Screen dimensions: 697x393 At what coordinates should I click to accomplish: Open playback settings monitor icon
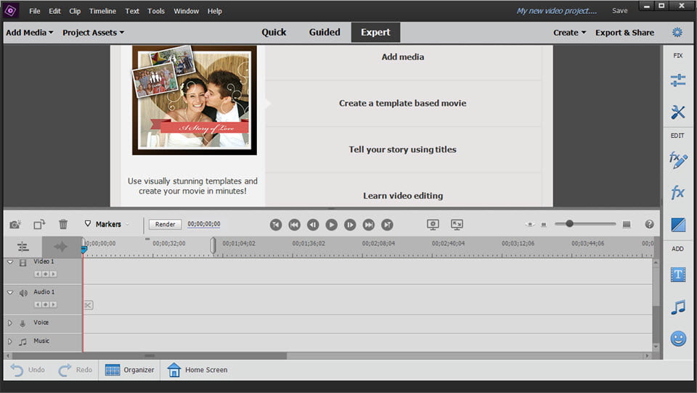[x=433, y=225]
